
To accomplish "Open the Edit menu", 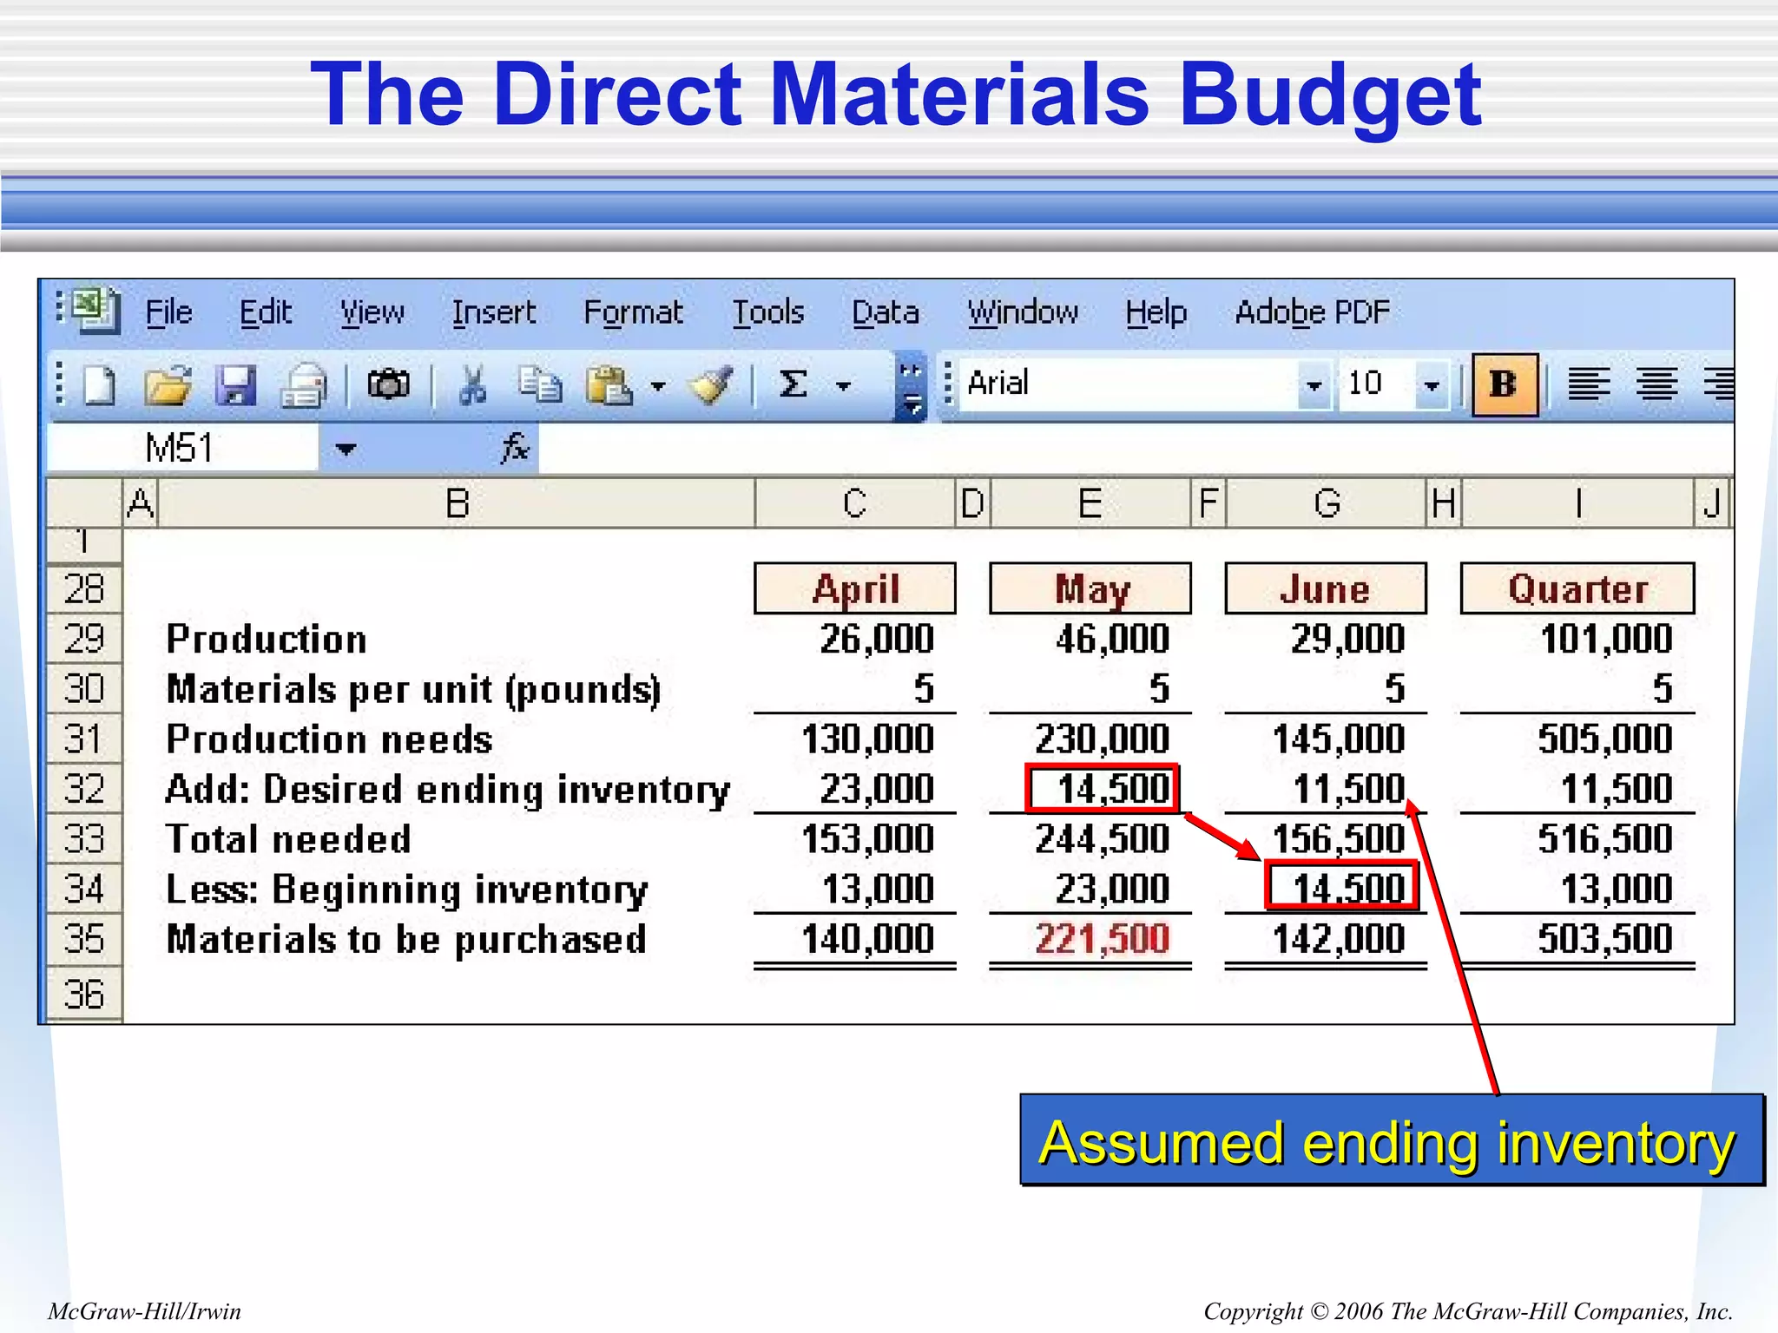I will (x=266, y=312).
